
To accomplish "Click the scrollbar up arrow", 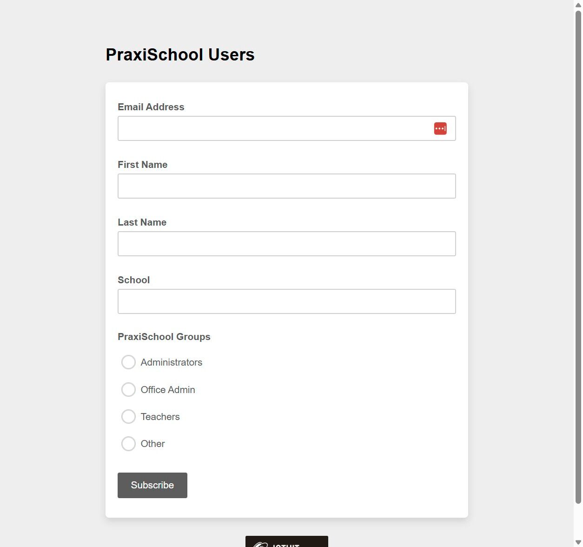I will click(578, 4).
